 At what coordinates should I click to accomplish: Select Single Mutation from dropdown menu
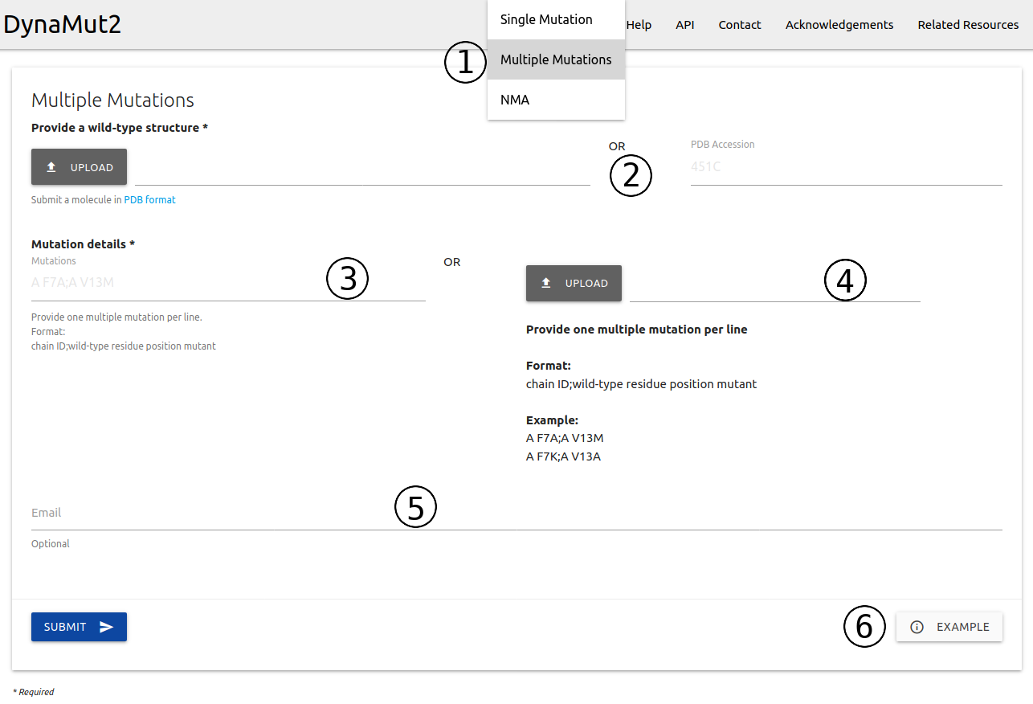555,19
